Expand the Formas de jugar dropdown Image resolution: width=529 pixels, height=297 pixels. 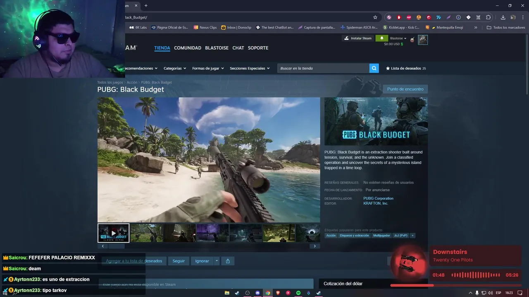click(x=208, y=68)
